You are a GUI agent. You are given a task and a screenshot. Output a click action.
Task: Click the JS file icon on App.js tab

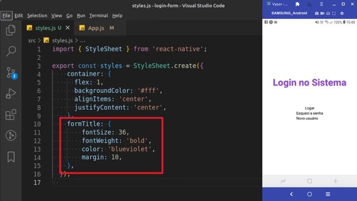(x=82, y=28)
